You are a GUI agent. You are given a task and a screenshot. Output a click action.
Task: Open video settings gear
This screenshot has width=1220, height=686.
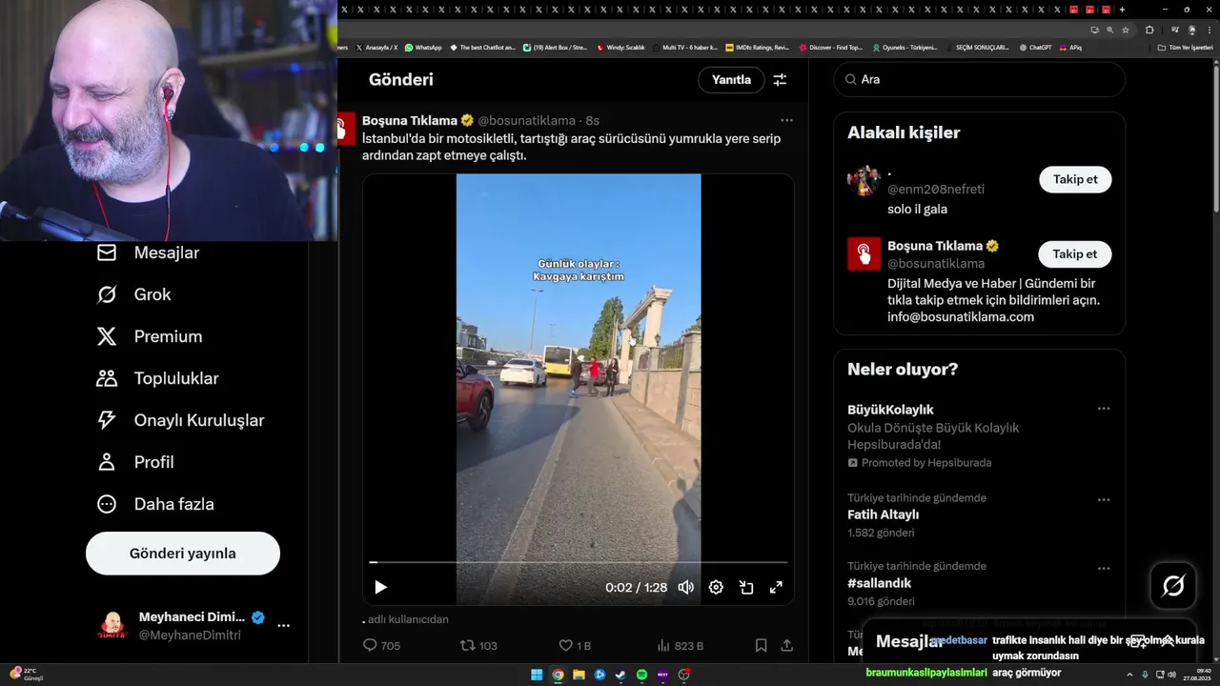[716, 588]
